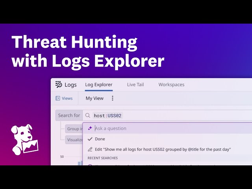Switch to Log Explorer tab

coord(99,85)
